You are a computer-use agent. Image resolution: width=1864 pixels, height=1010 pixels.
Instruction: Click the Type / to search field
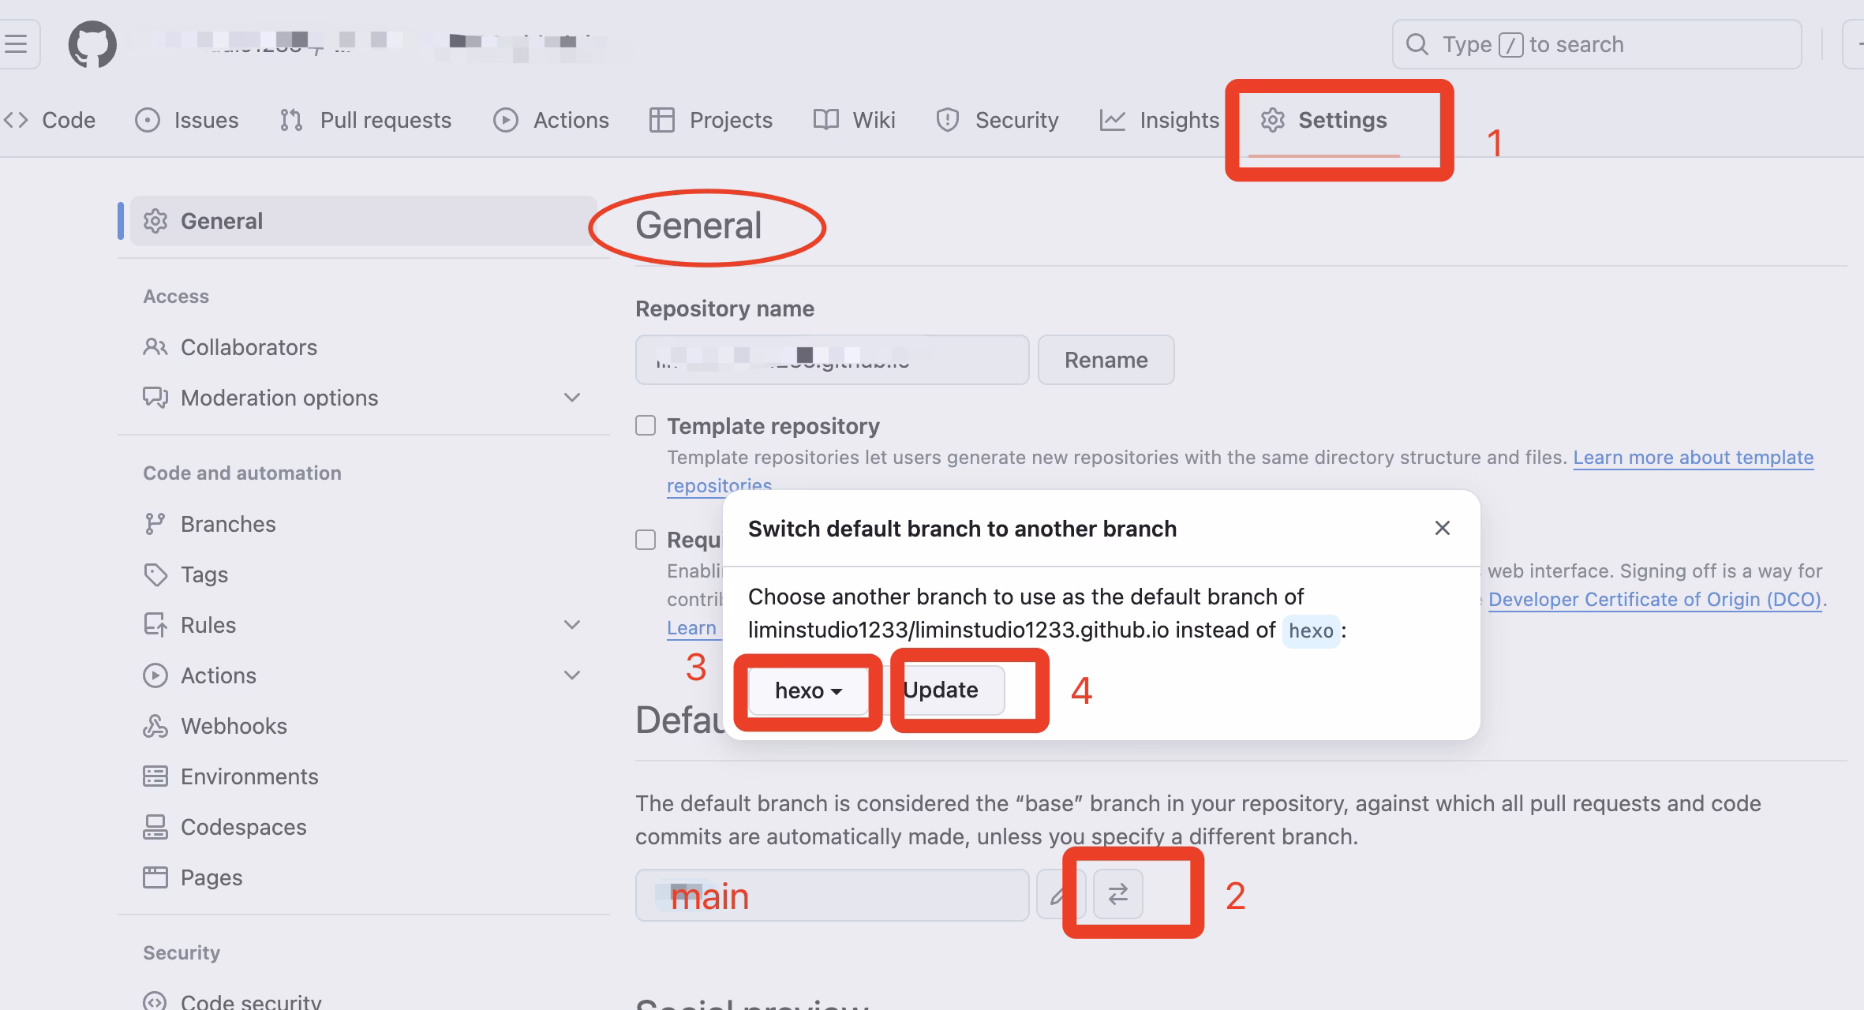(x=1596, y=44)
